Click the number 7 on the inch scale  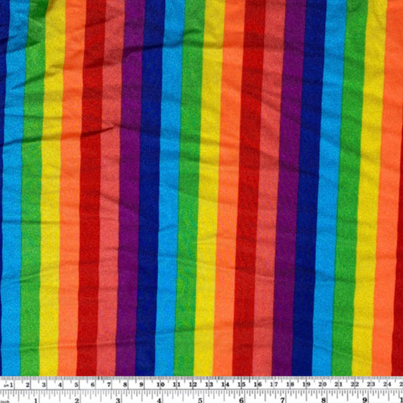click(283, 400)
